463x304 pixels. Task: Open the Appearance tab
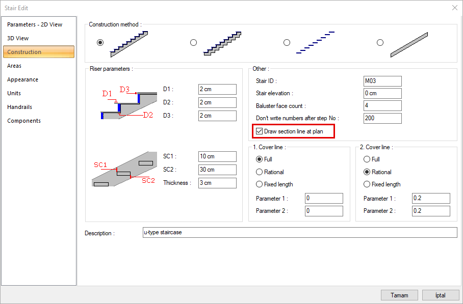22,79
